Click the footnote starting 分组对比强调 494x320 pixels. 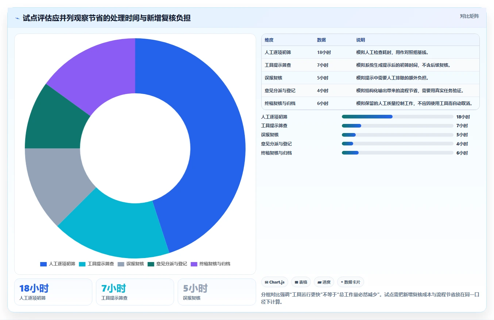tap(370, 298)
